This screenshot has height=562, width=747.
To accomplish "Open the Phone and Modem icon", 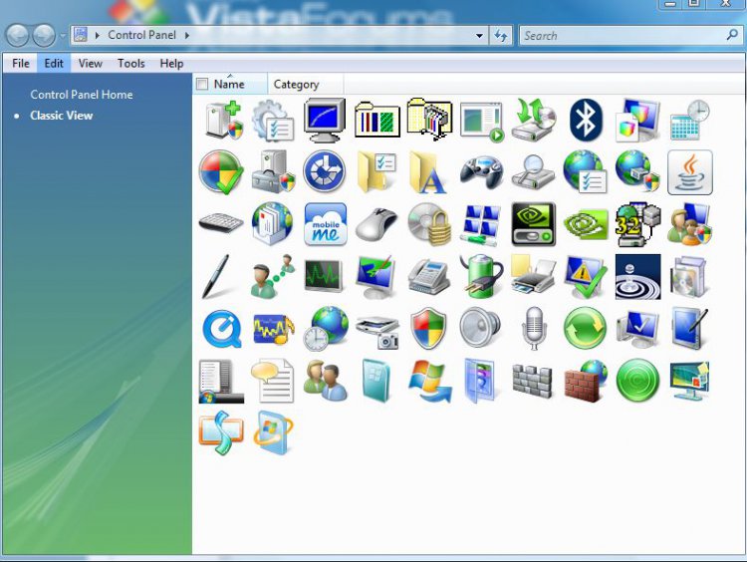I will [x=428, y=276].
